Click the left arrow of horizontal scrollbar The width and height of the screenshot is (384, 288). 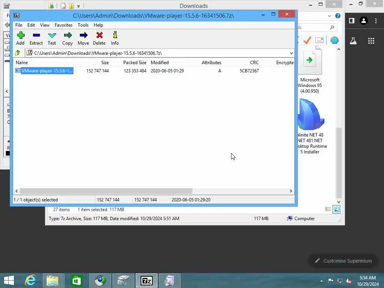point(16,191)
